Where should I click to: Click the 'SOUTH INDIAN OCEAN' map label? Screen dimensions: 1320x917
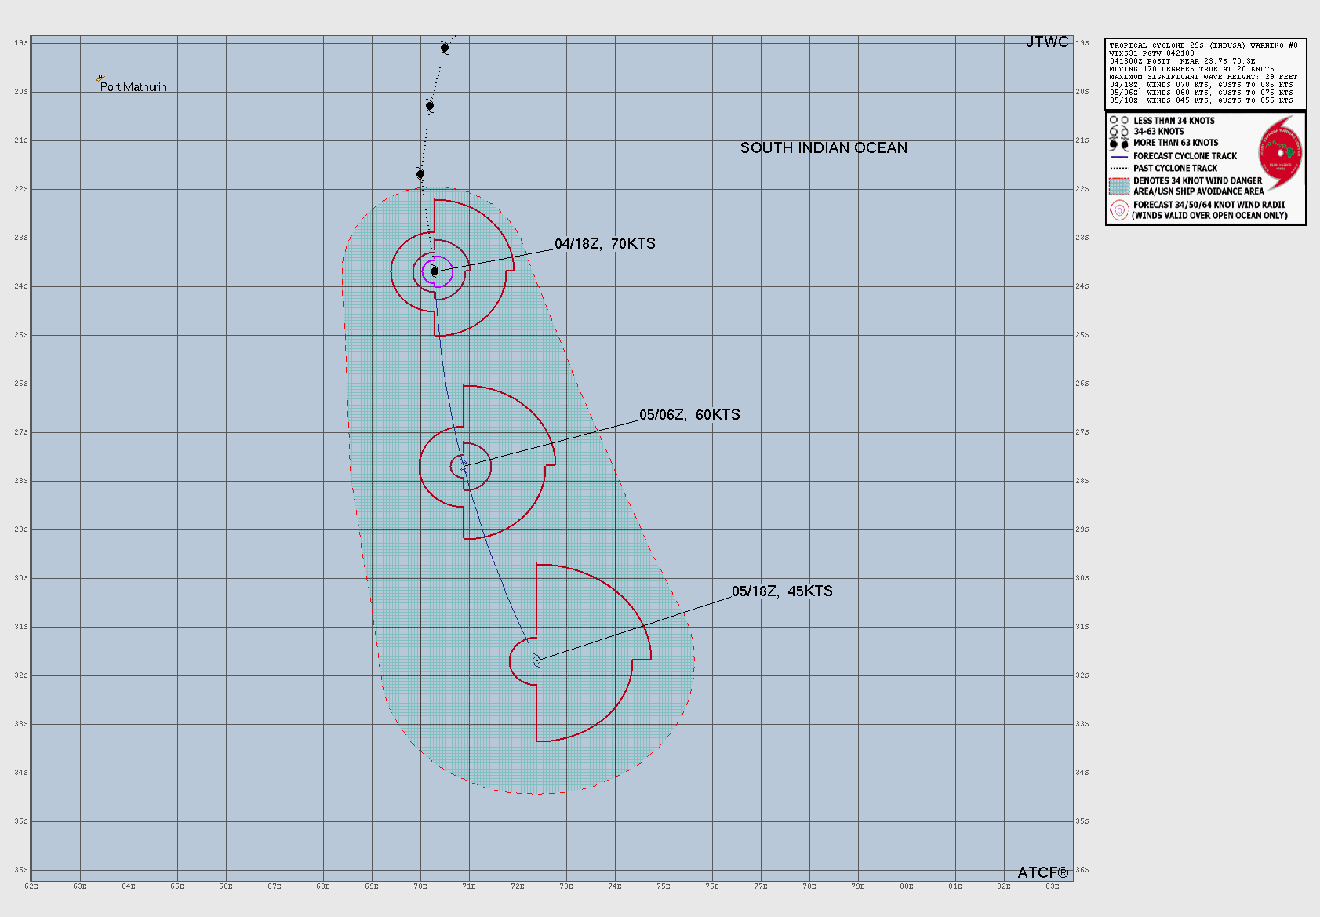pyautogui.click(x=824, y=148)
